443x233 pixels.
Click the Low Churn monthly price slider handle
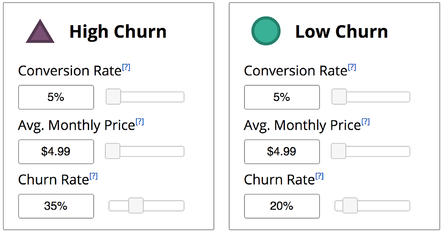pyautogui.click(x=339, y=151)
